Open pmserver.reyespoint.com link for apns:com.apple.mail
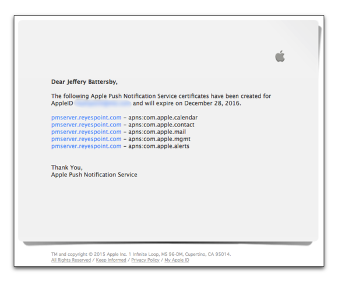The image size is (338, 282). click(x=86, y=132)
